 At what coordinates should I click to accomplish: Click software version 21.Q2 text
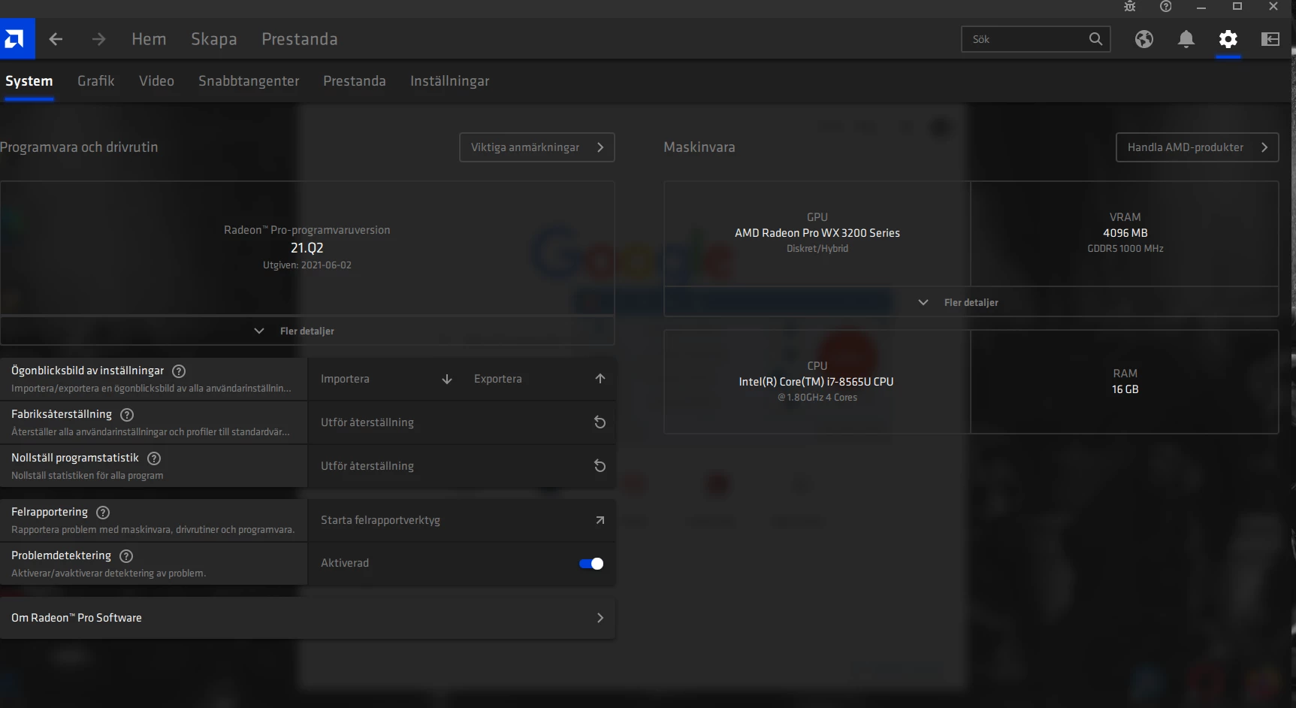coord(307,248)
